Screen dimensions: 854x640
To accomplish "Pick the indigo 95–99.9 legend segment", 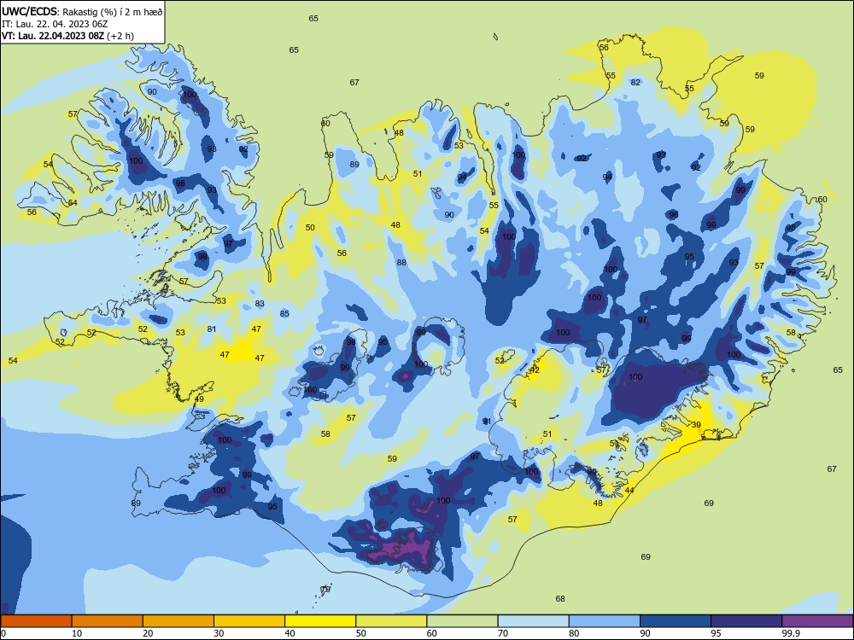I will 746,621.
